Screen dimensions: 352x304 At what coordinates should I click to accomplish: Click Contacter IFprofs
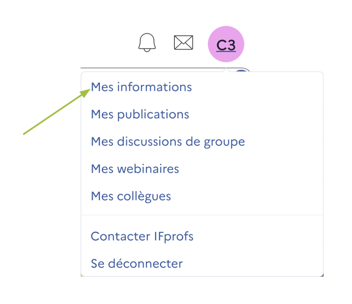coord(142,236)
